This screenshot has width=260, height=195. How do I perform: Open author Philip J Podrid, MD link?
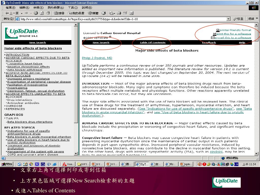[x=97, y=58]
